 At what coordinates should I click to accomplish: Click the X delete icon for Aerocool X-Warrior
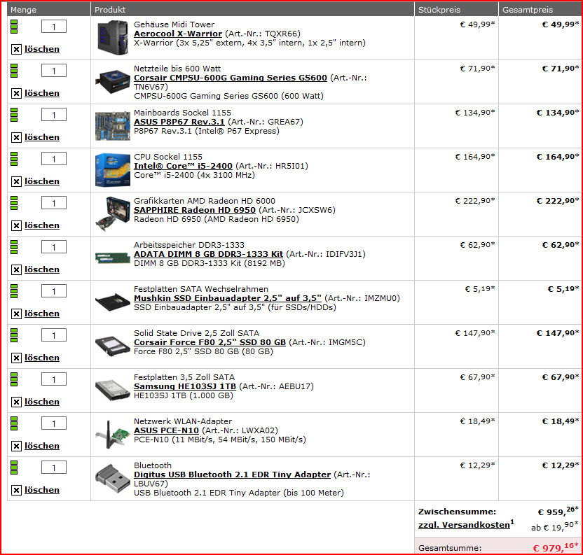[16, 49]
